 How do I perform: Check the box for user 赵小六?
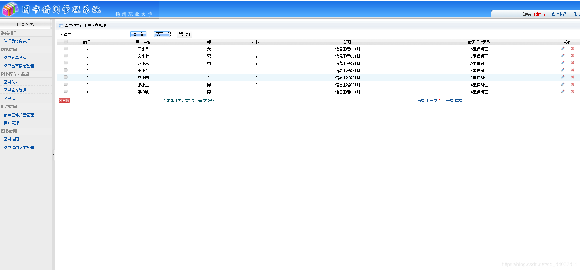tap(66, 63)
